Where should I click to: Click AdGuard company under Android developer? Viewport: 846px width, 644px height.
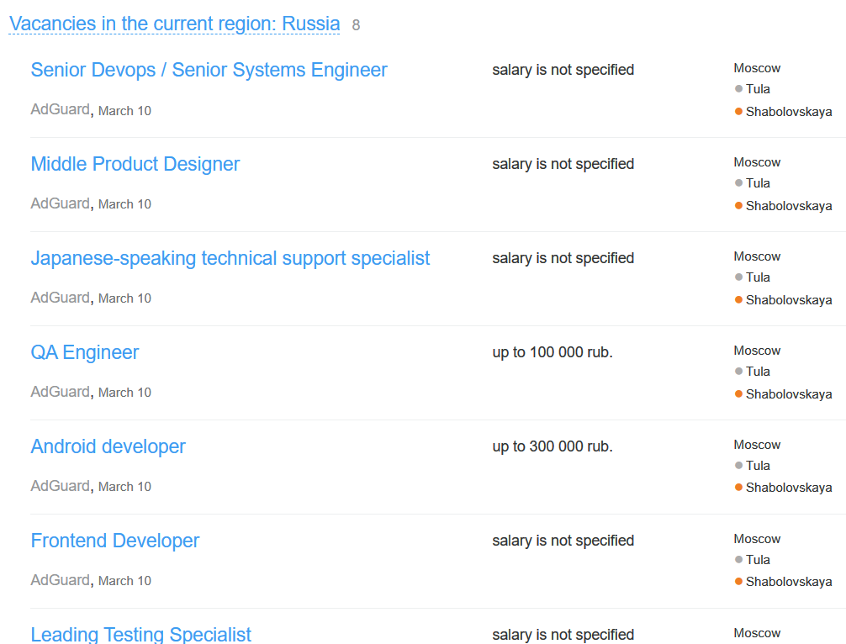pyautogui.click(x=60, y=486)
